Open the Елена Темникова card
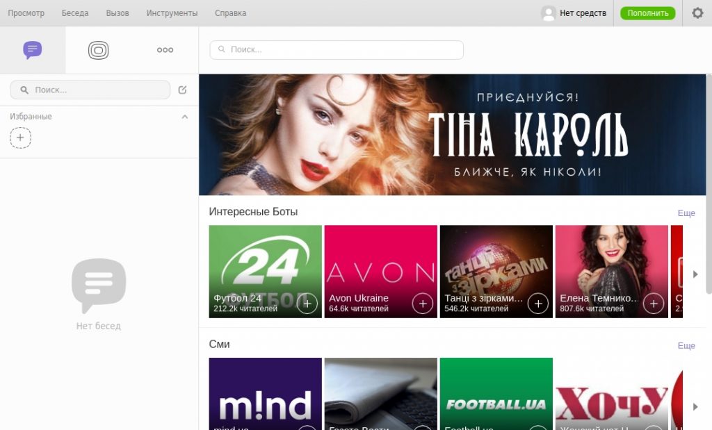712x430 pixels. pos(612,272)
